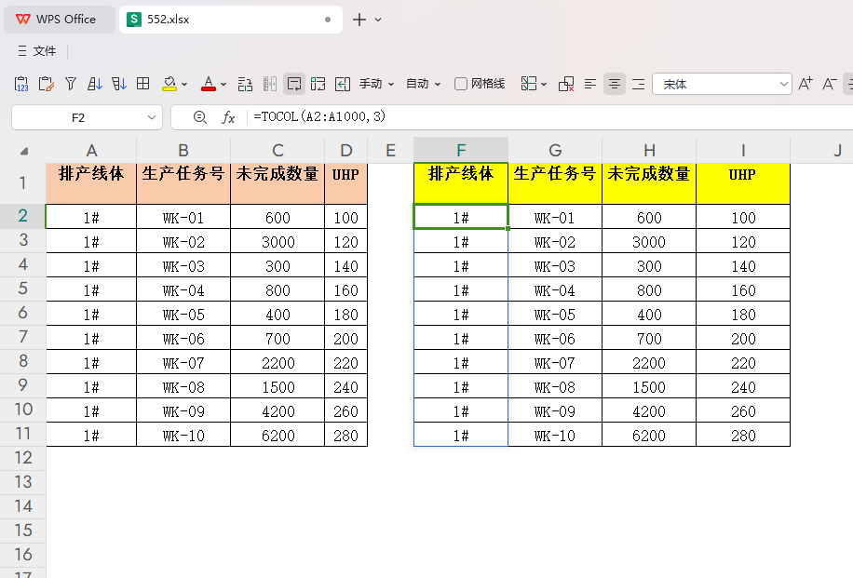Open the filter funnel tool

click(71, 84)
